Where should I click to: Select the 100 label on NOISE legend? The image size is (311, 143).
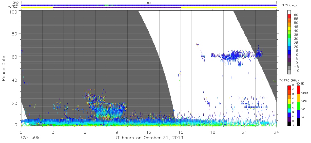pos(303,109)
